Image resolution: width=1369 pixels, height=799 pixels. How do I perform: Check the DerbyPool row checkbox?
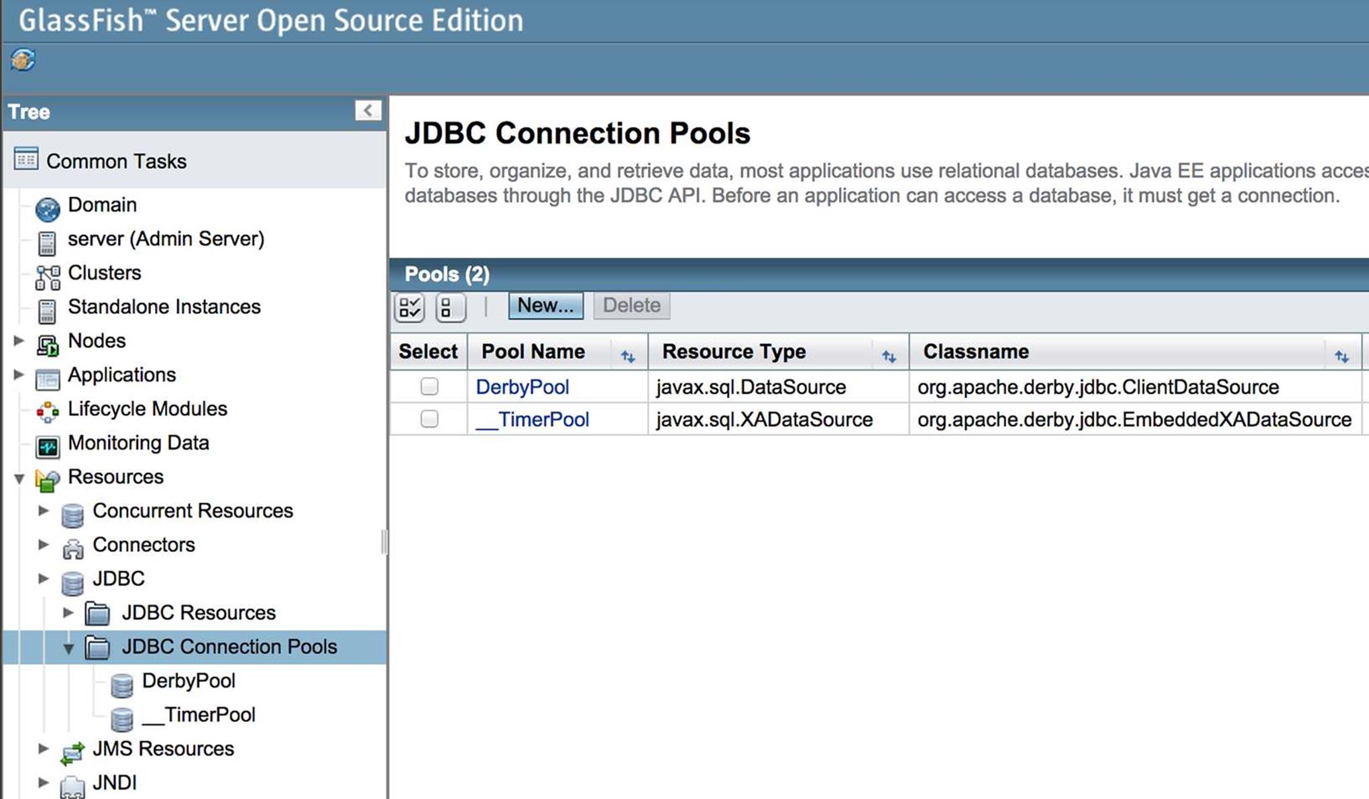pos(429,386)
